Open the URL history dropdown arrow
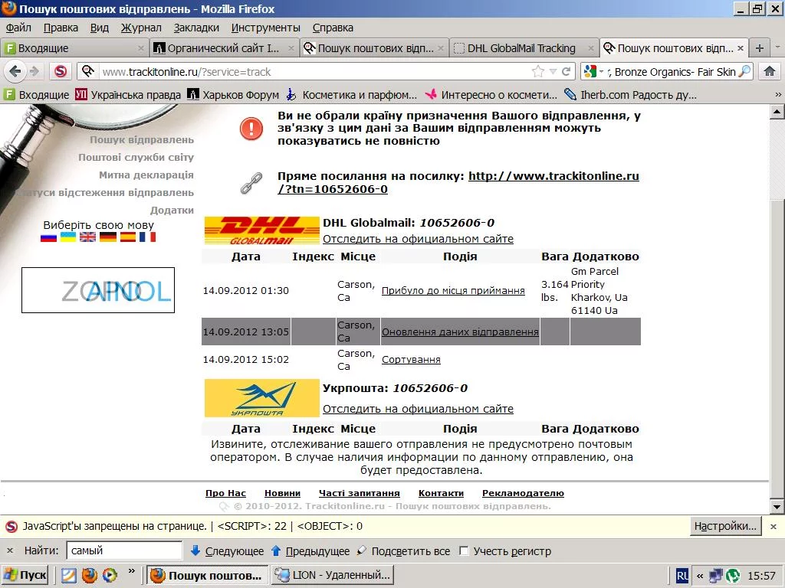The height and width of the screenshot is (588, 785). coord(553,71)
